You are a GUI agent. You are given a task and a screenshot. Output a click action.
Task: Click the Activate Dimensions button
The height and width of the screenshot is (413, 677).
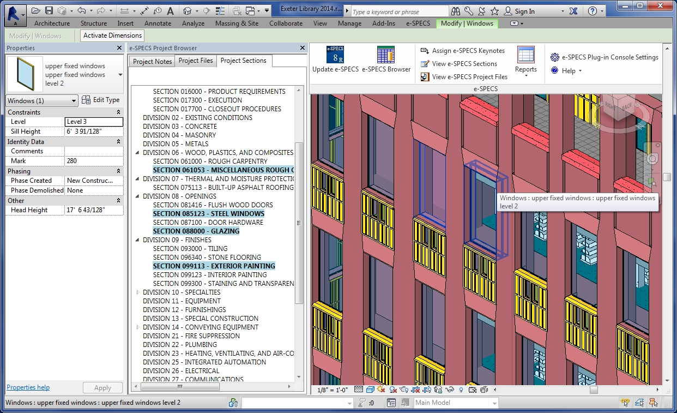pyautogui.click(x=112, y=35)
